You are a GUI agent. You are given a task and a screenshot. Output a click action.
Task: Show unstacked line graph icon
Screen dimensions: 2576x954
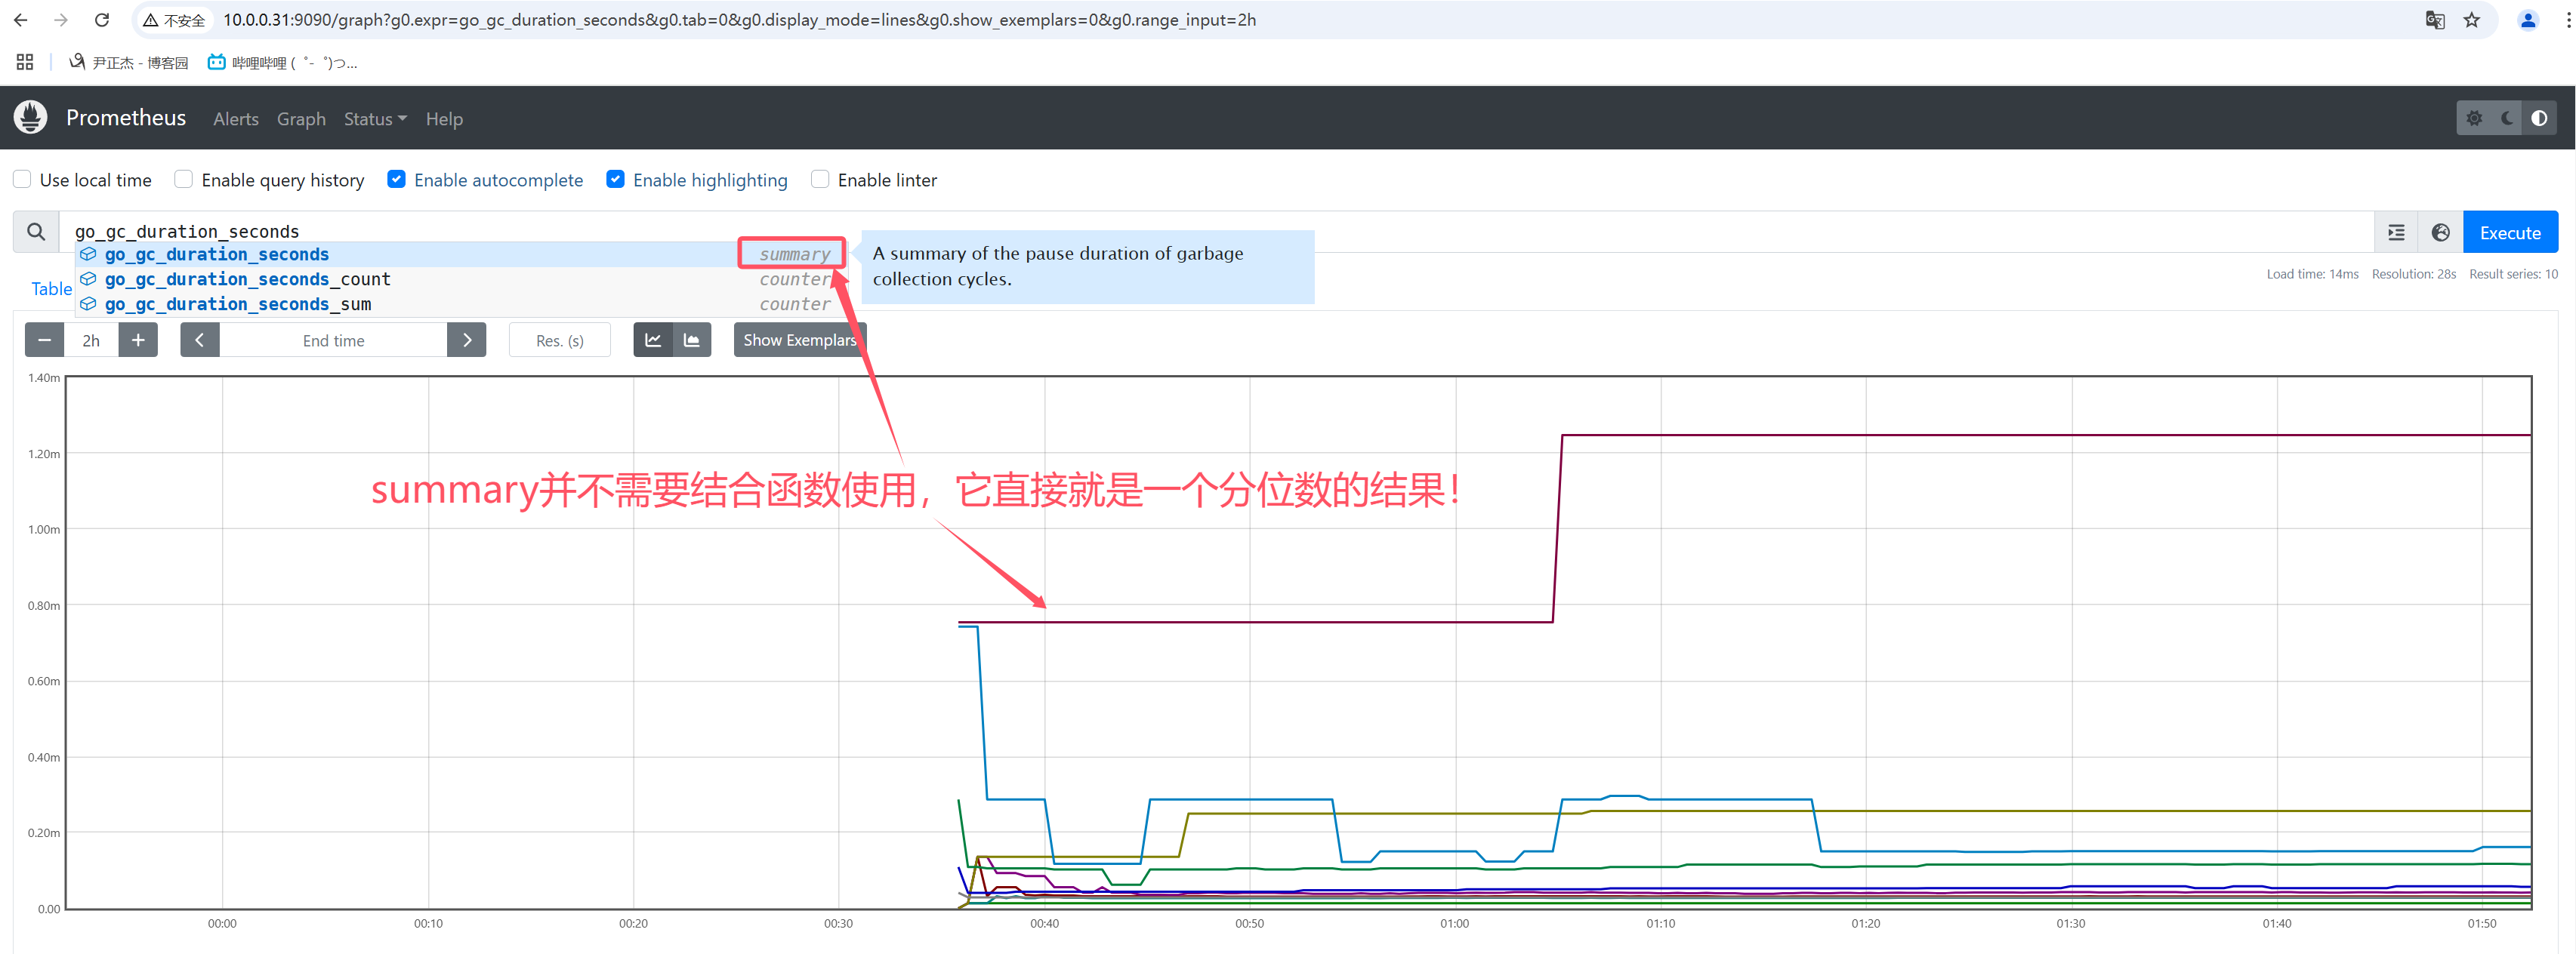click(653, 340)
